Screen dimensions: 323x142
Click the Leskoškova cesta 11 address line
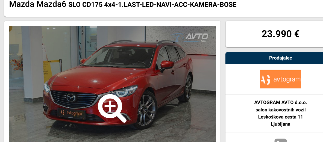pos(280,117)
